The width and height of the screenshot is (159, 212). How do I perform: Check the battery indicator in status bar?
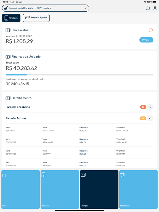point(155,2)
